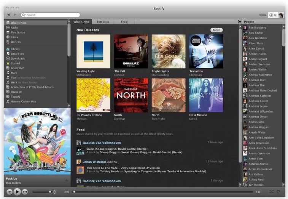Skip to the next track
The height and width of the screenshot is (199, 288).
click(x=25, y=192)
